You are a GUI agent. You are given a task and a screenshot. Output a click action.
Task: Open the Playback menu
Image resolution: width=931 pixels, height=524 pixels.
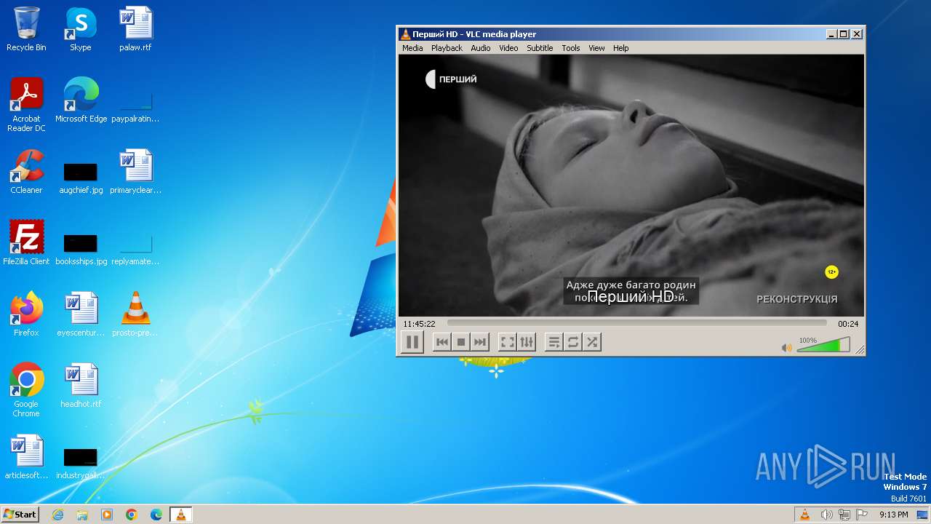click(x=447, y=48)
